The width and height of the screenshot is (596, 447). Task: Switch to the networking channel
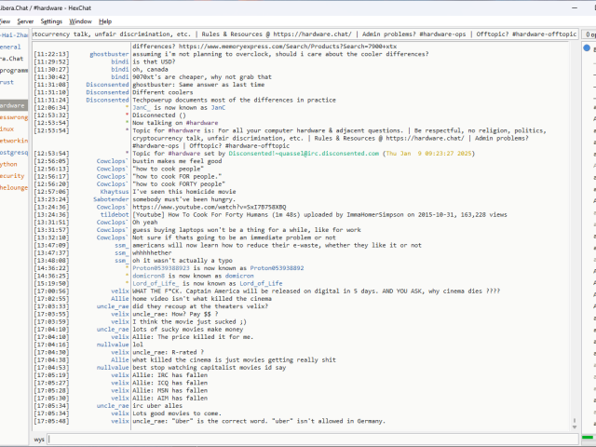point(13,141)
